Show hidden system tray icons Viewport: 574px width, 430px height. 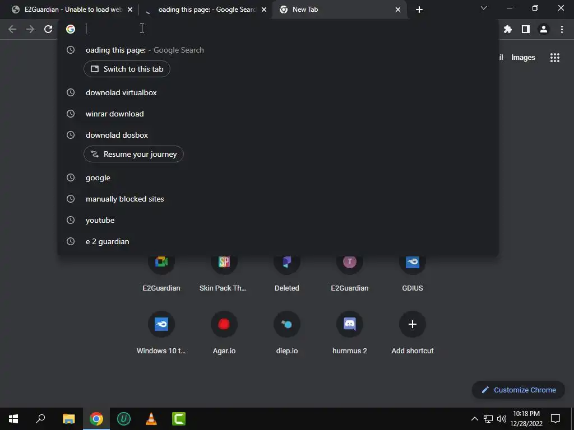click(x=474, y=419)
